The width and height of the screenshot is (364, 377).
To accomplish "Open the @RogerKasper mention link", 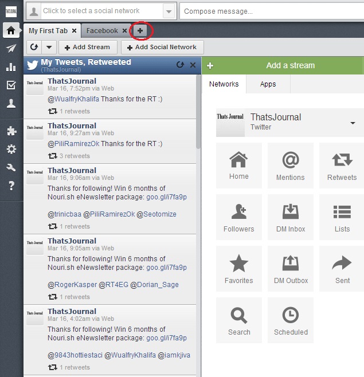I will (x=72, y=285).
